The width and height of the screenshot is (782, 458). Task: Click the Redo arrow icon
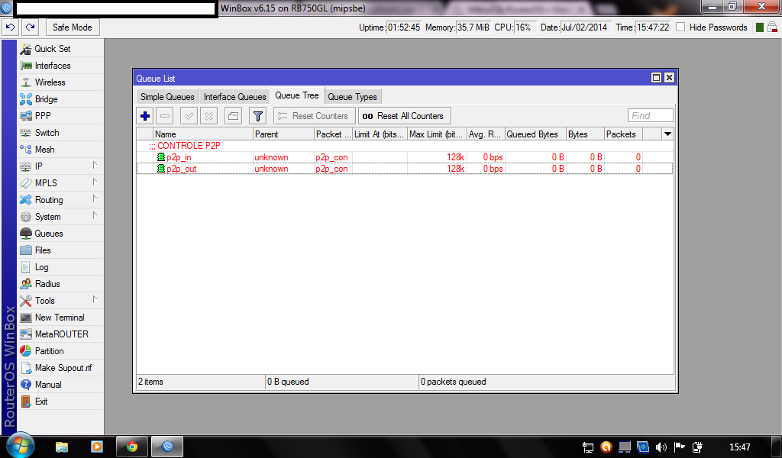click(x=30, y=27)
